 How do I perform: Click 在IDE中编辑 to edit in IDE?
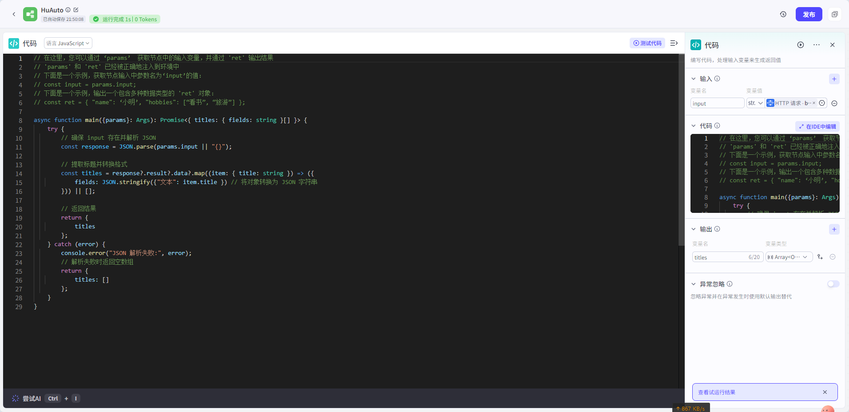tap(817, 126)
